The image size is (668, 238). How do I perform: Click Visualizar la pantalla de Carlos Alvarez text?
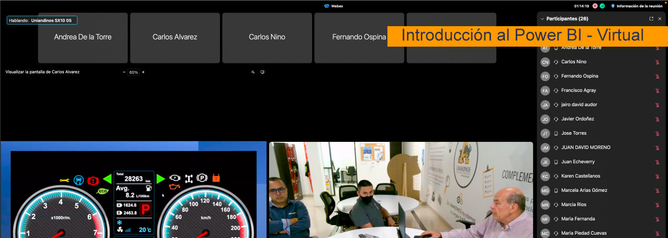(x=42, y=72)
